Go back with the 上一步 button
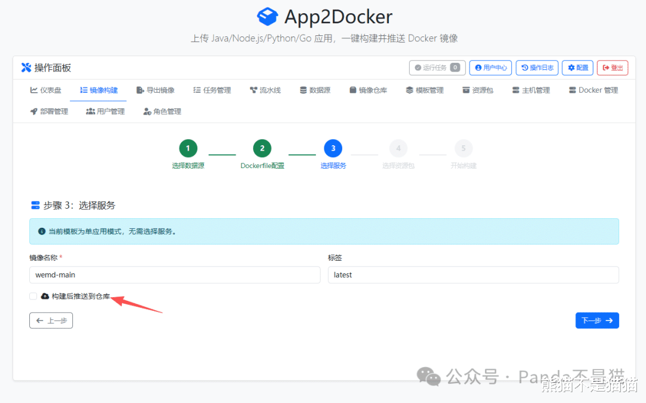646x403 pixels. click(51, 320)
